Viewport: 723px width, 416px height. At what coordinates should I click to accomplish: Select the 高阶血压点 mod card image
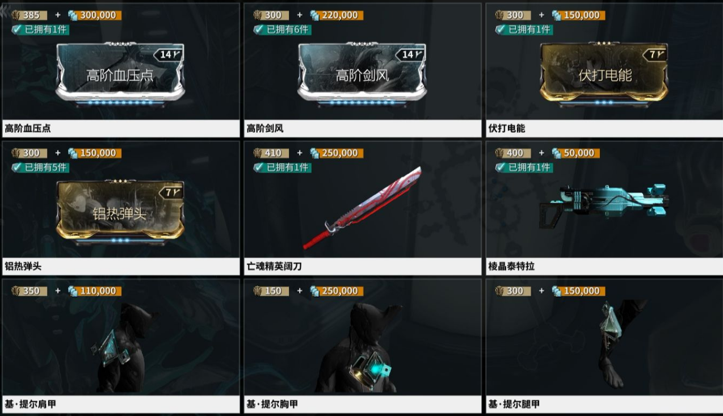pyautogui.click(x=120, y=73)
